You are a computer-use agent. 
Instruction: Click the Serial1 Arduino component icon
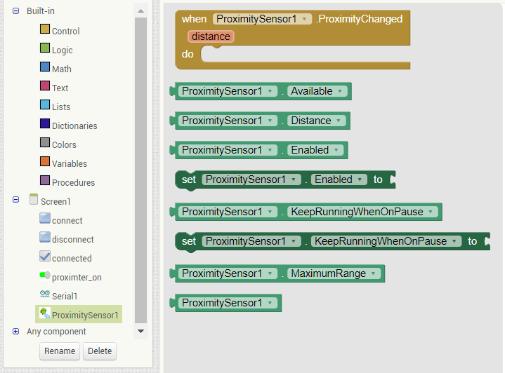(x=45, y=294)
